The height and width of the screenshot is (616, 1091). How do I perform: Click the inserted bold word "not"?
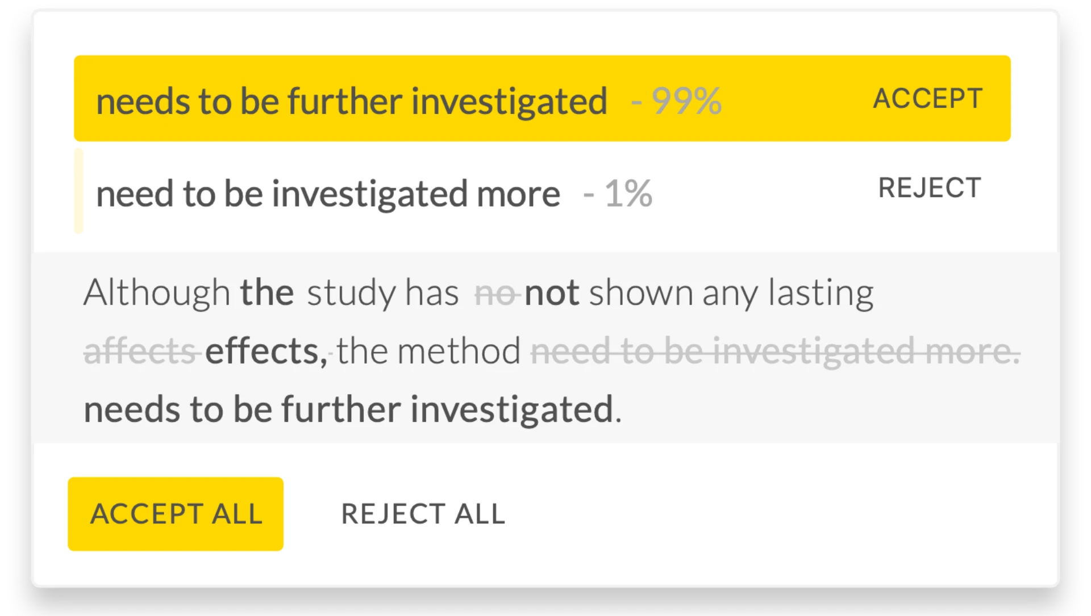(551, 293)
